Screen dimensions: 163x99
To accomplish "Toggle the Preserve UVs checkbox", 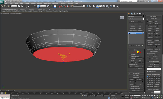I will (x=148, y=26).
